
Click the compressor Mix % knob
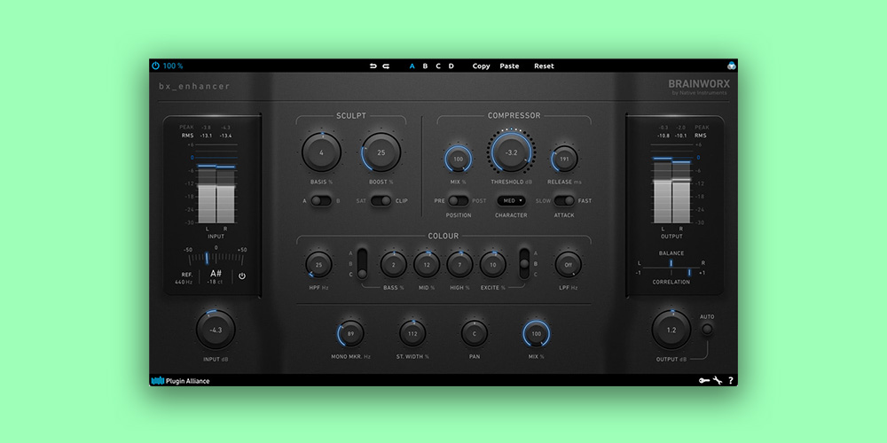(x=459, y=159)
